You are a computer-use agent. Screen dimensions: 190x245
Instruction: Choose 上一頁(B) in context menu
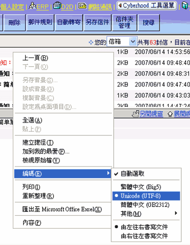63,58
